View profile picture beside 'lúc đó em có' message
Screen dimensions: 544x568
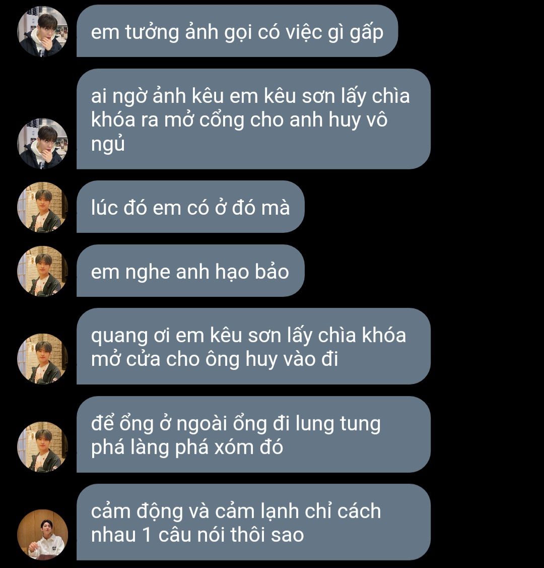point(43,207)
